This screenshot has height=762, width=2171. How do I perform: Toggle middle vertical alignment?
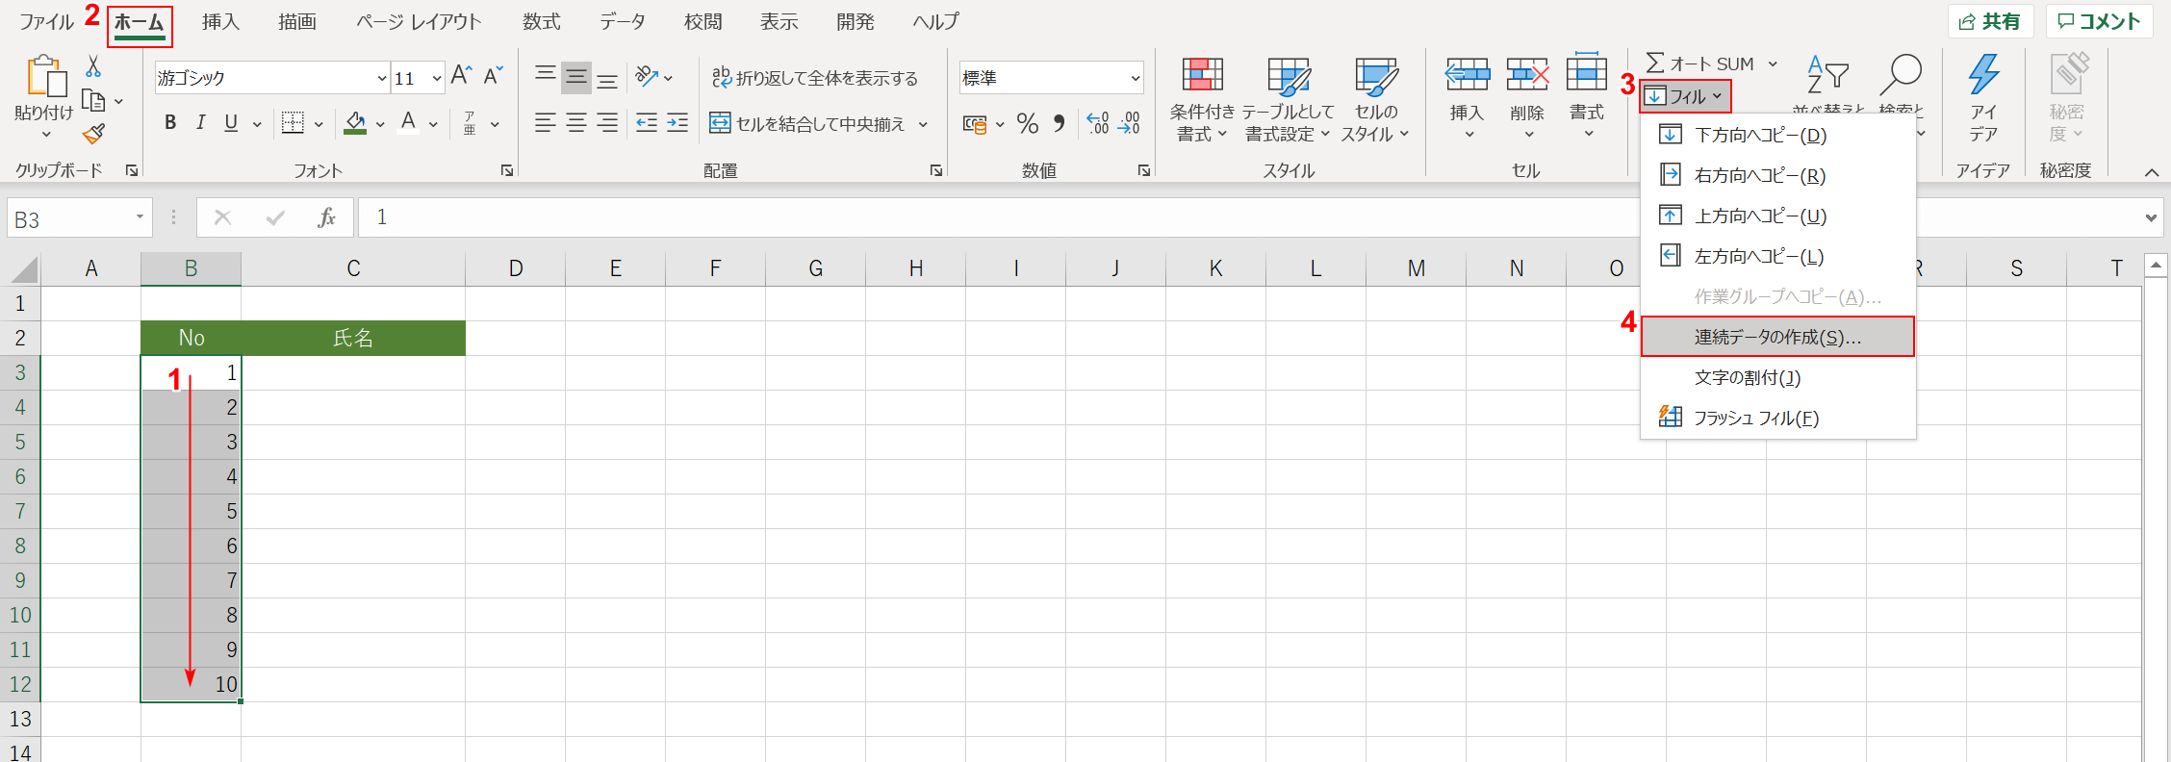576,76
